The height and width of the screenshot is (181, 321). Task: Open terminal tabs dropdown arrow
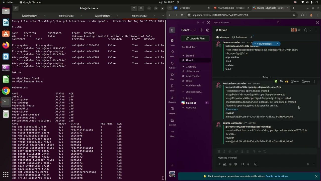click(x=163, y=16)
